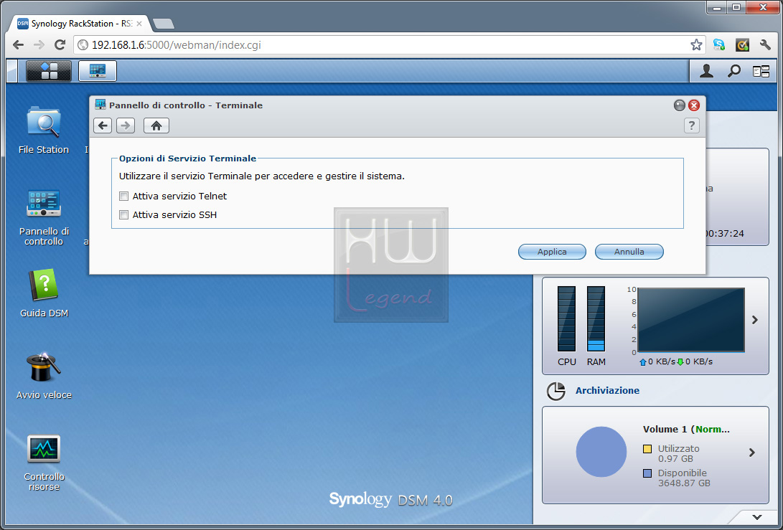Click the RAM usage bar
The width and height of the screenshot is (783, 530).
[x=596, y=319]
